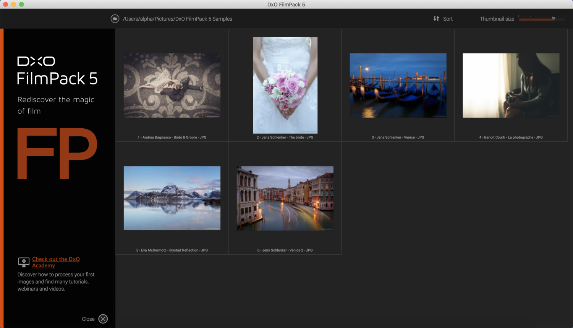Click the Sort arrows icon
The height and width of the screenshot is (328, 573).
tap(436, 19)
